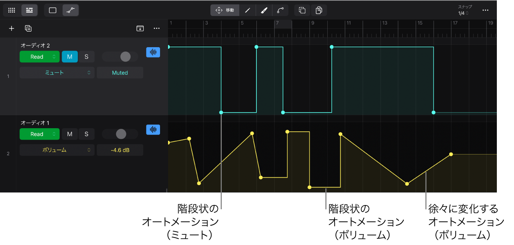Select the Brush tool
The height and width of the screenshot is (245, 514).
click(264, 10)
